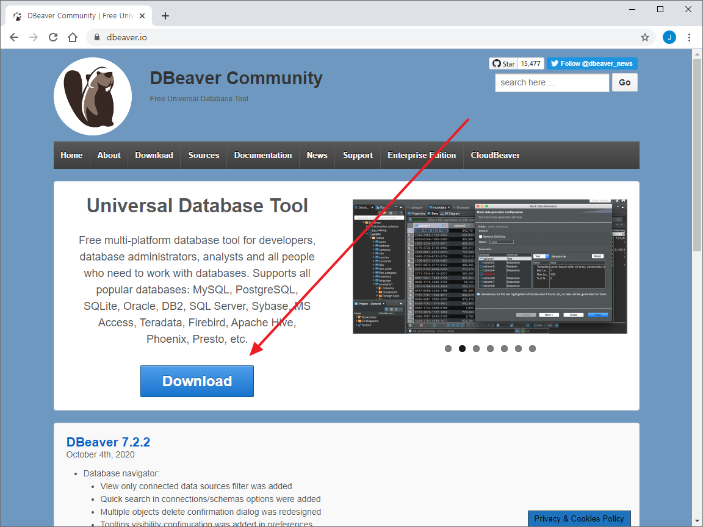Screen dimensions: 703x527
Task: Click the GitHub Star button
Action: point(503,63)
